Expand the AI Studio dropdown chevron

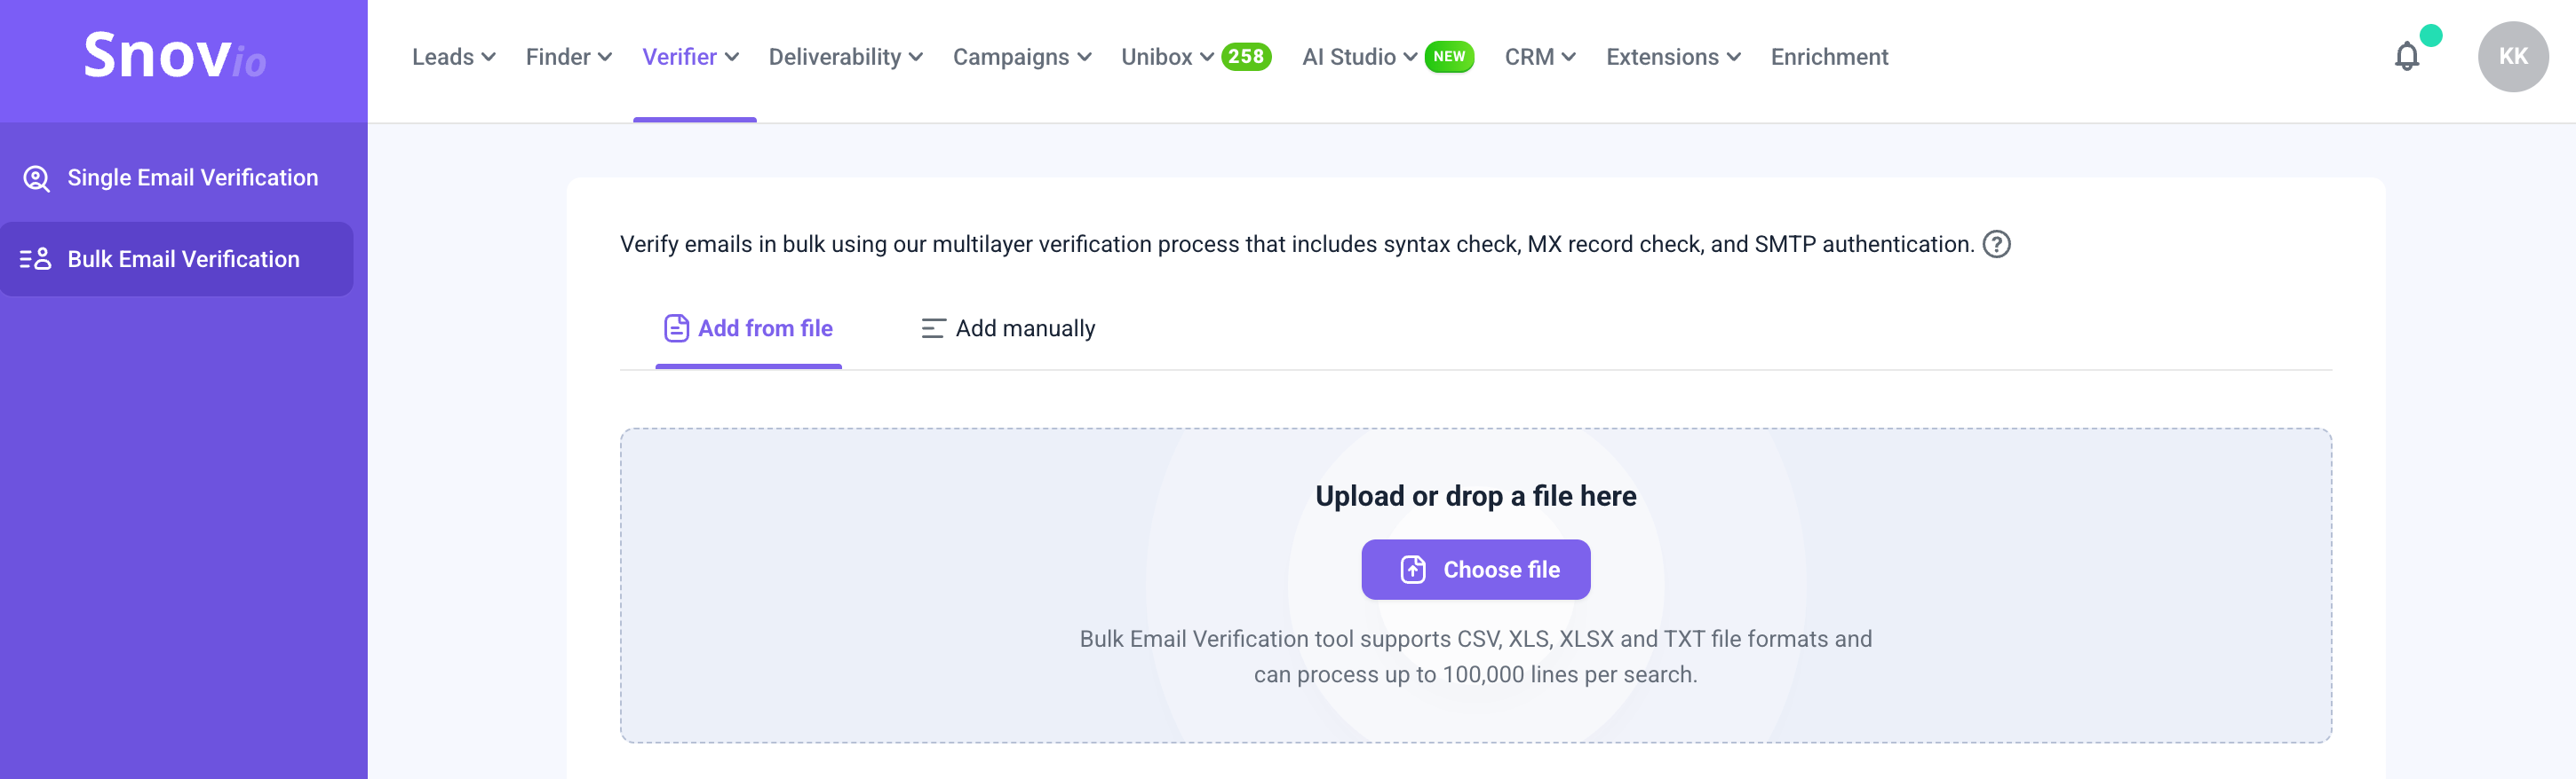(1409, 58)
